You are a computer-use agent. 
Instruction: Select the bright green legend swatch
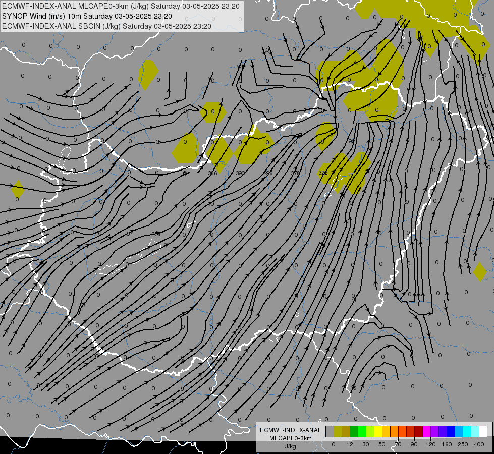[x=362, y=432]
